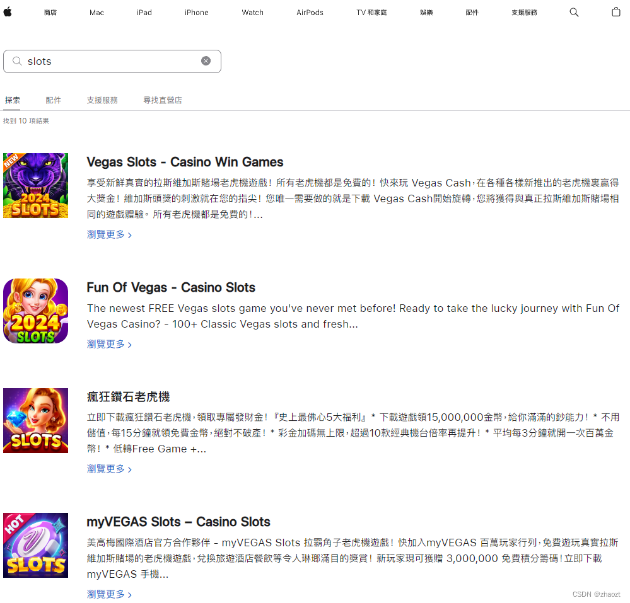Screen dimensions: 630x603
Task: Open the 支援服務 item in the top navigation
Action: (524, 13)
